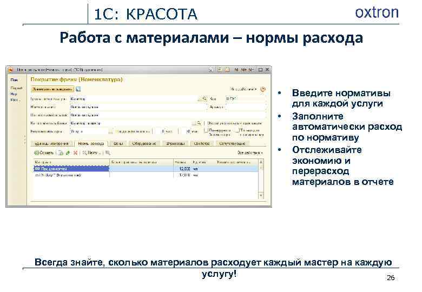Click the cancel-search magnifier icon after Найти
Screen dimensions: 422x292
click(x=108, y=152)
